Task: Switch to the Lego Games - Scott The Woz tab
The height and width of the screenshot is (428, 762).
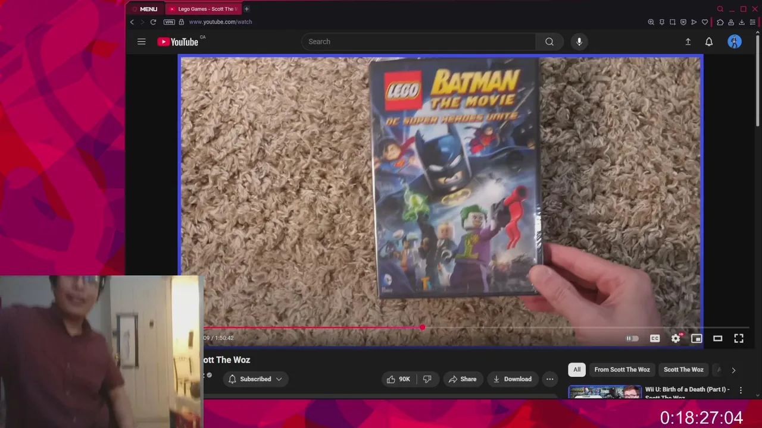Action: [202, 9]
